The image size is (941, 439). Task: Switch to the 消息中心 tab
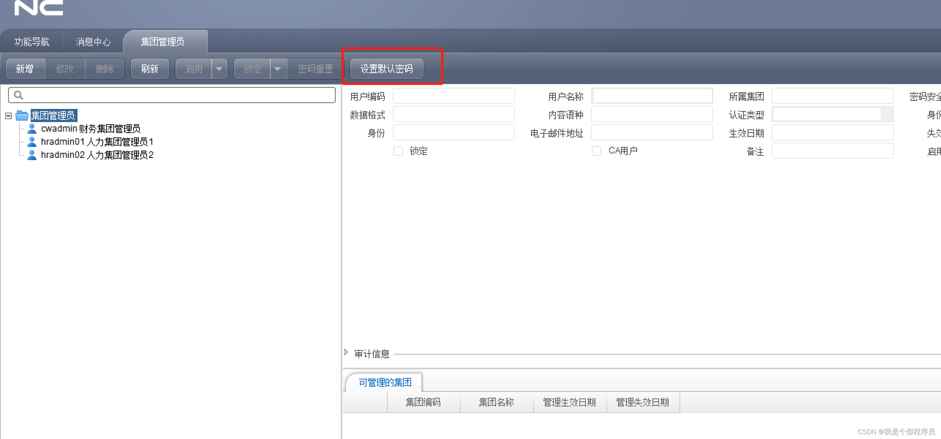tap(93, 41)
